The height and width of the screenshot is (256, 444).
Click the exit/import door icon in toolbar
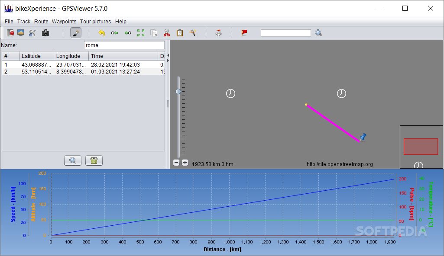coord(10,33)
